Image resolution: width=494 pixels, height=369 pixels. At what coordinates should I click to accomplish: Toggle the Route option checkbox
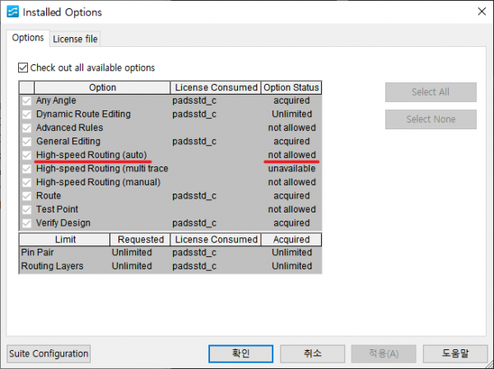click(27, 196)
